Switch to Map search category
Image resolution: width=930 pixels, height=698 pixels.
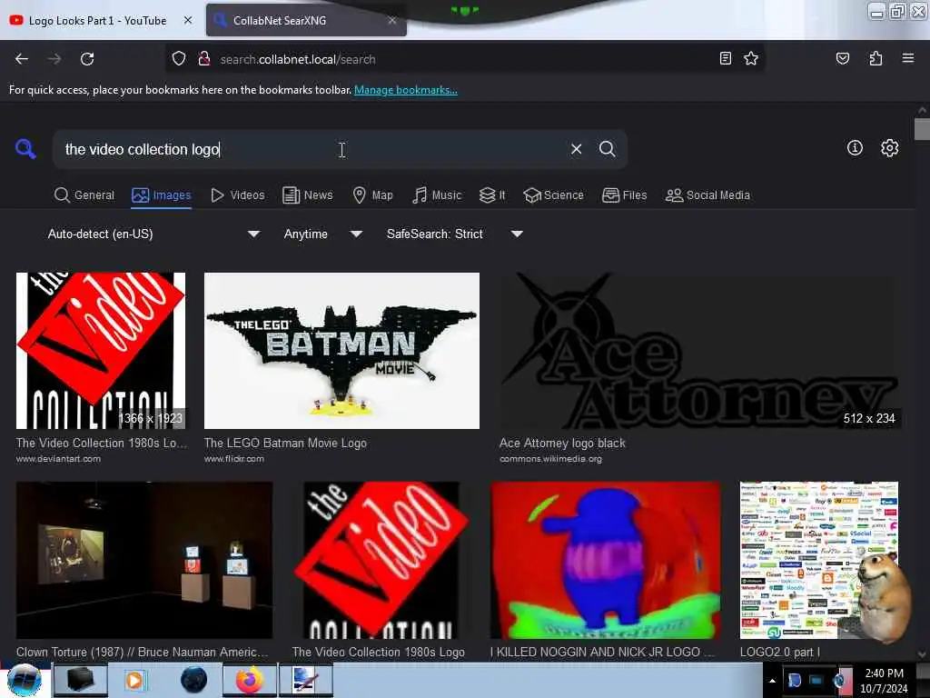tap(372, 195)
